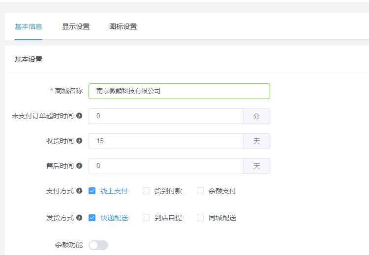369x255 pixels.
Task: Open the 图标设置 tab
Action: tap(123, 26)
